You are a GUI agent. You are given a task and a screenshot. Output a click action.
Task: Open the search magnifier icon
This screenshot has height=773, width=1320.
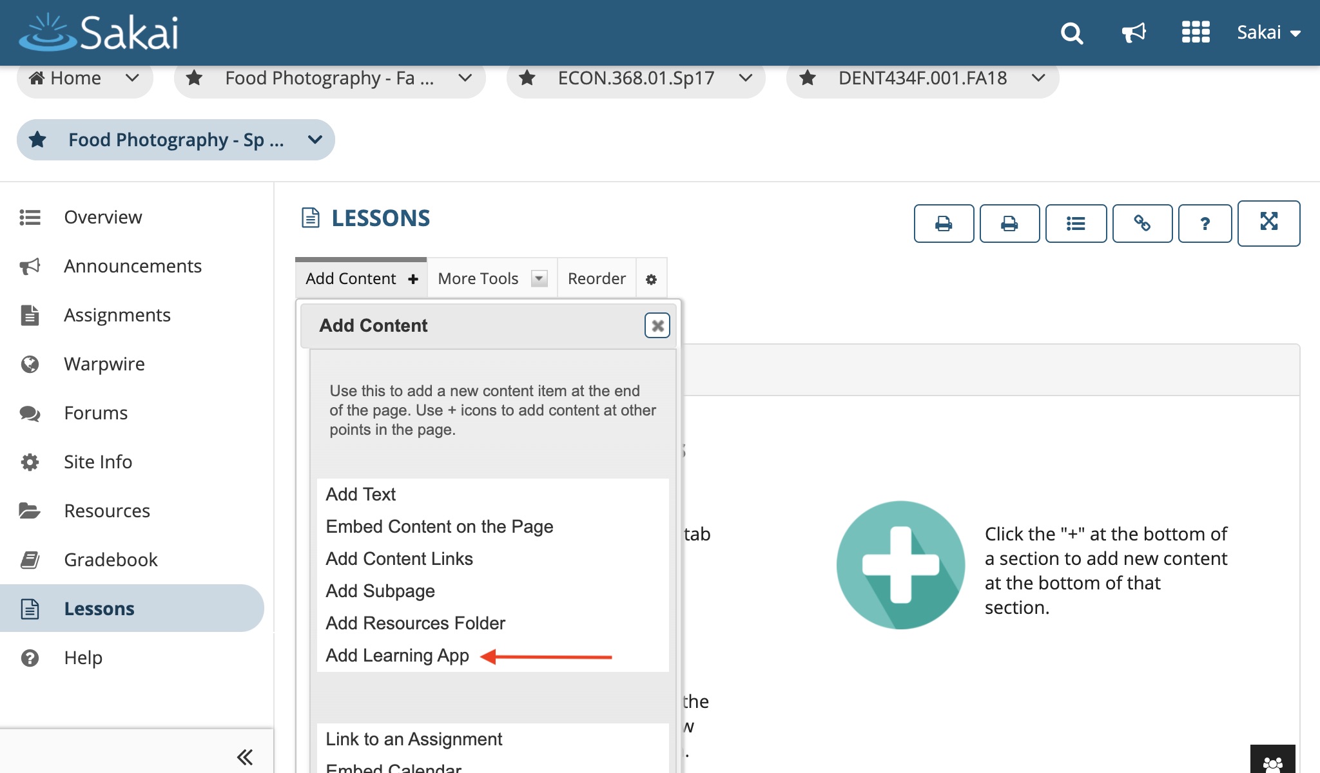(1072, 33)
